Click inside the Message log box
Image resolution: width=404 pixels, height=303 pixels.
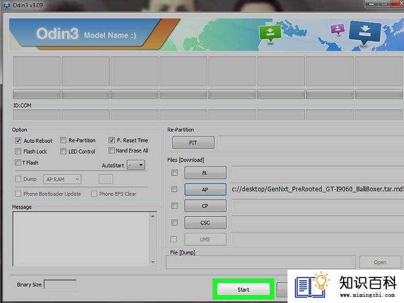82,239
